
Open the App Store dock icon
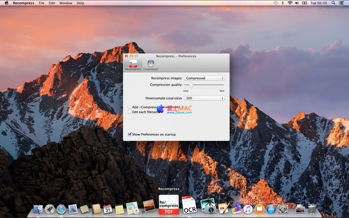271,209
